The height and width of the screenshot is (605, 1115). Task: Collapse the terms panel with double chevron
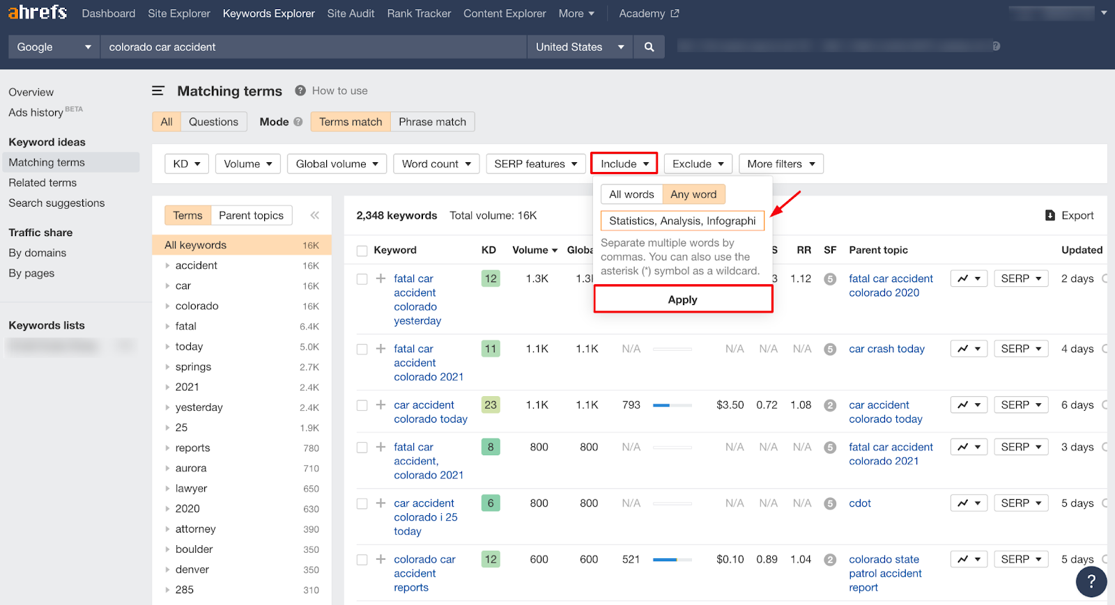pos(315,215)
